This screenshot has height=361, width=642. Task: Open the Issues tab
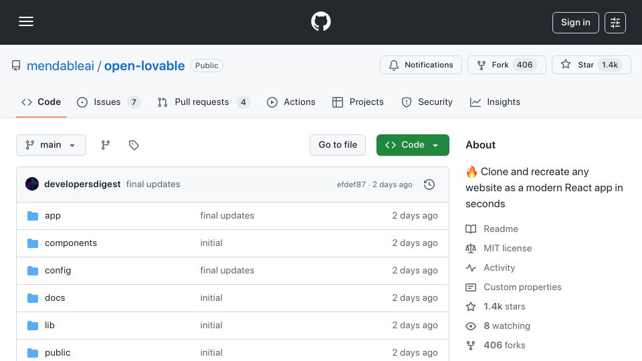tap(108, 102)
